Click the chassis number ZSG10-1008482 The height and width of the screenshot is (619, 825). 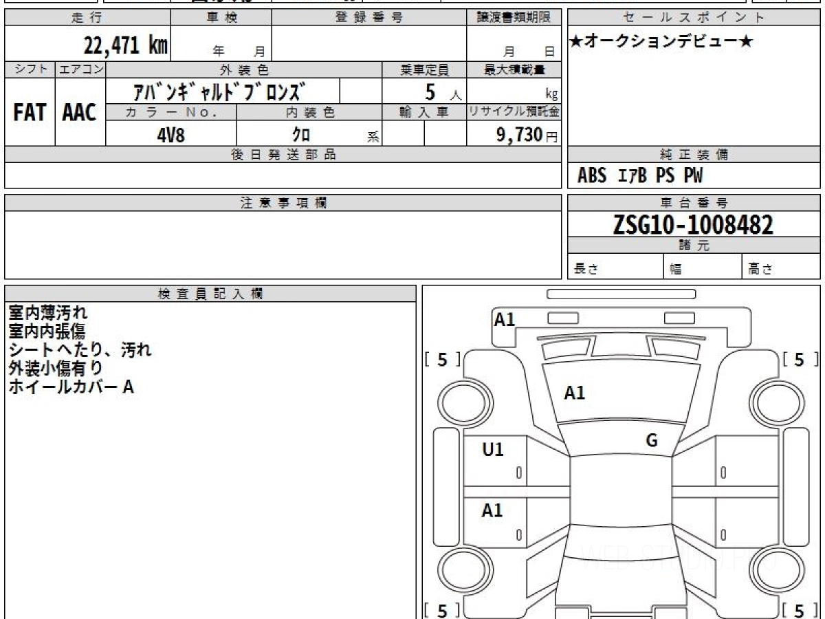(x=694, y=224)
